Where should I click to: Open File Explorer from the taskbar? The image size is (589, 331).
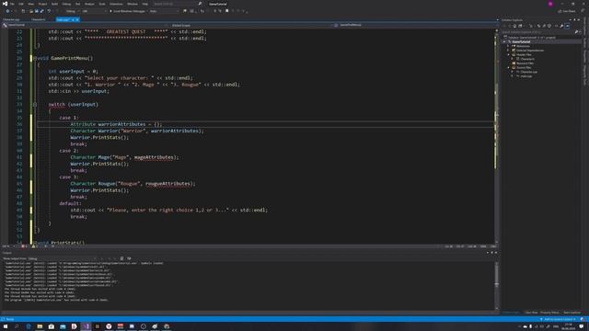click(40, 326)
